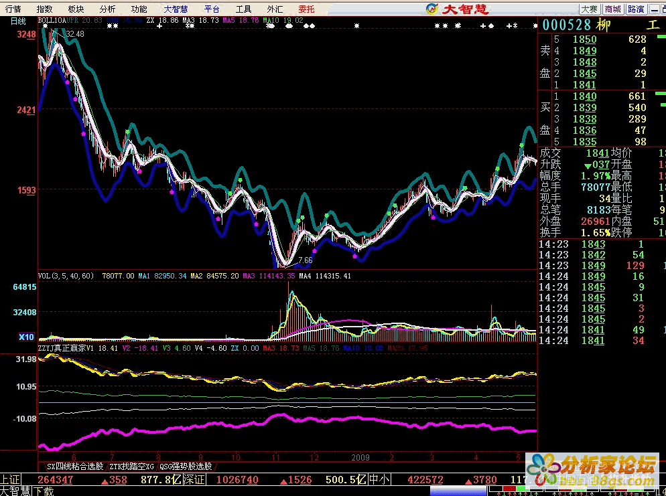Screen dimensions: 666x496
Task: Open the 功能 menu
Action: [x=139, y=9]
